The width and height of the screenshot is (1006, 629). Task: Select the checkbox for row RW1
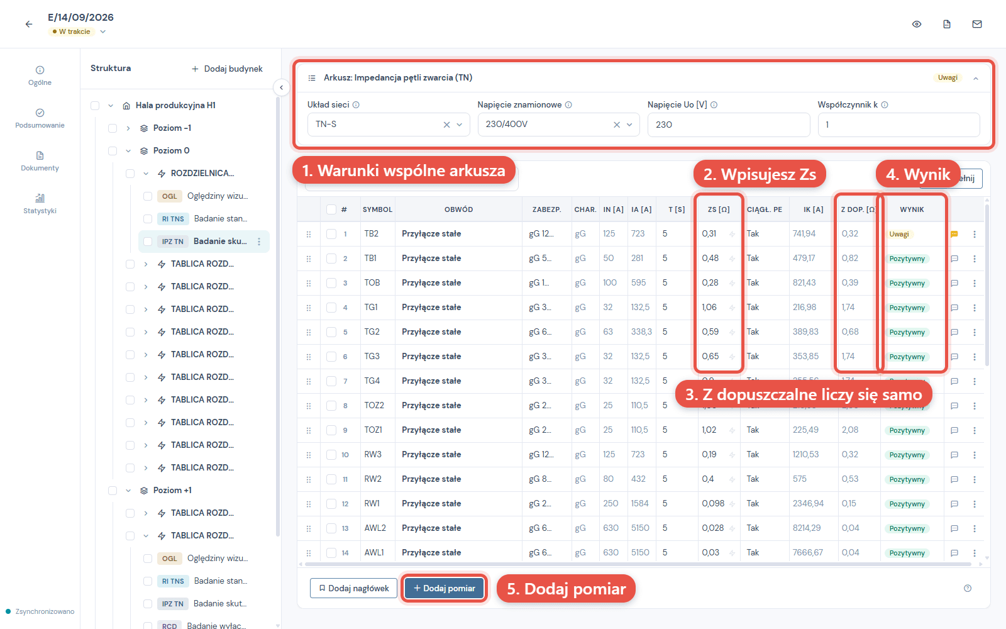click(331, 504)
